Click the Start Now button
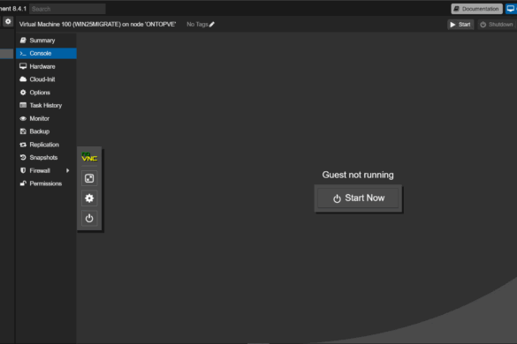This screenshot has height=344, width=517. coord(358,198)
